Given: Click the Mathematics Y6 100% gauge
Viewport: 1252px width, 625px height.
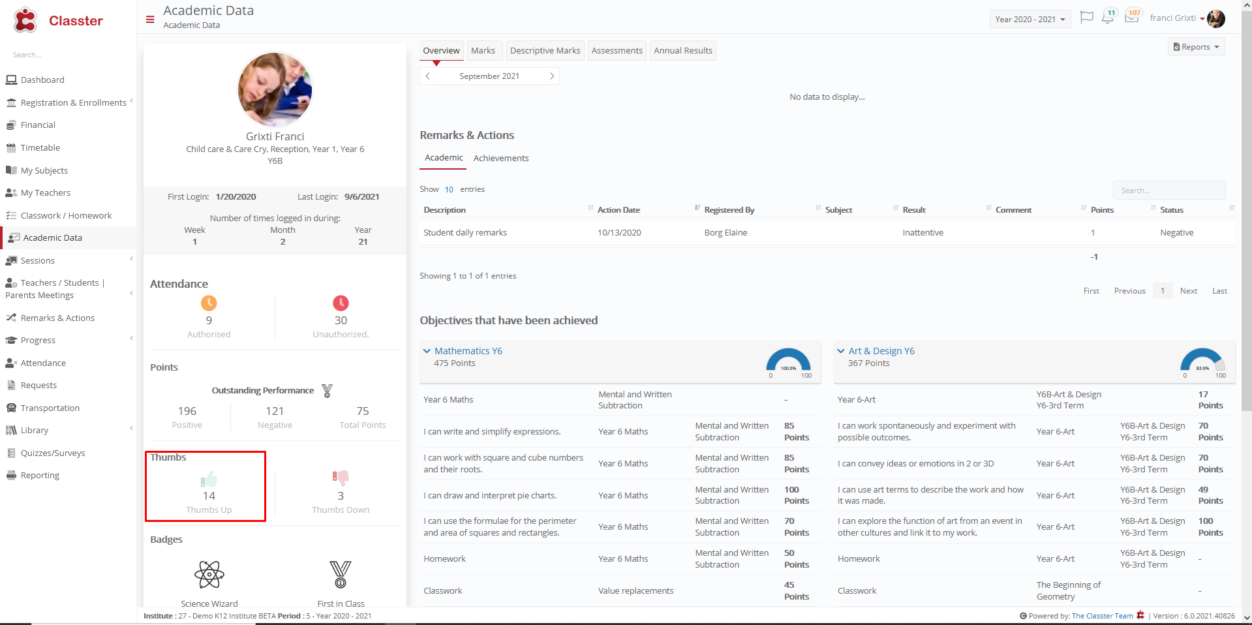Looking at the screenshot, I should click(x=788, y=362).
